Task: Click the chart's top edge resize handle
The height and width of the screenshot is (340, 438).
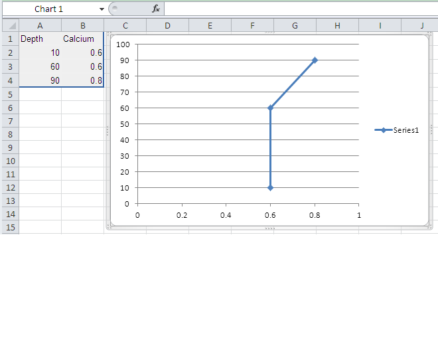Action: point(270,33)
